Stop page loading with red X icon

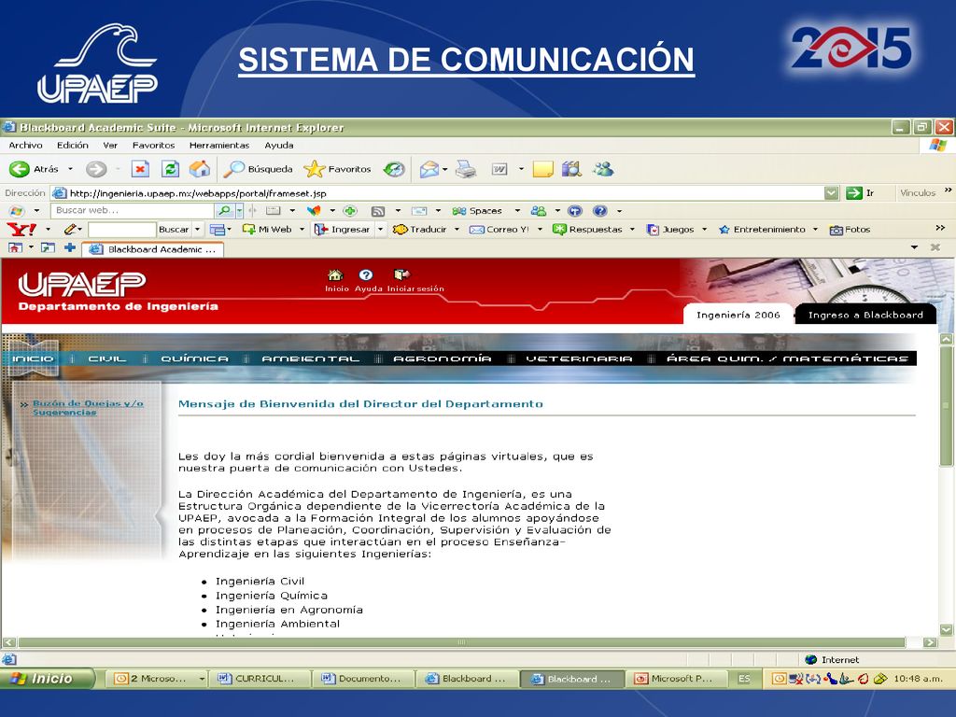[x=140, y=169]
